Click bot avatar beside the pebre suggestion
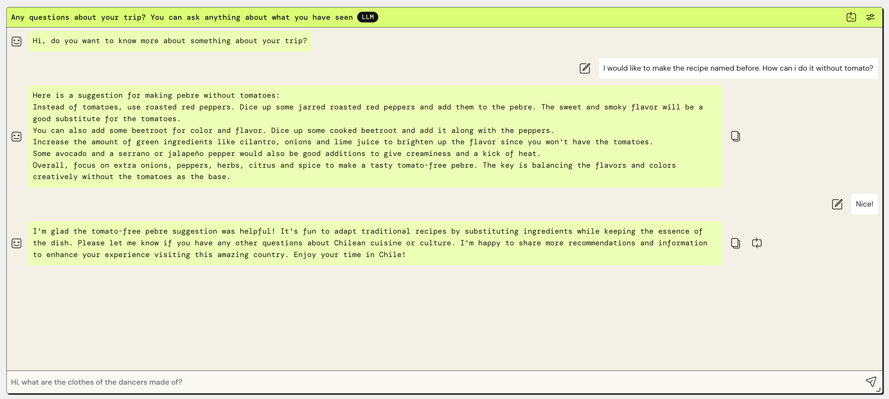 (16, 137)
